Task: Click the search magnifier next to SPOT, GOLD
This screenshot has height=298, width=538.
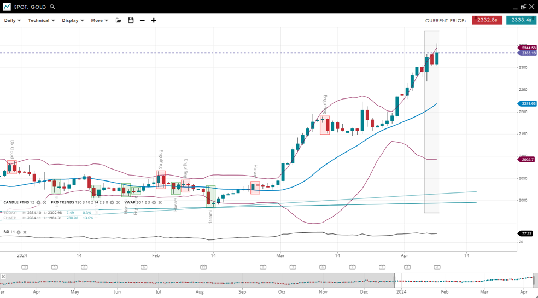Action: coord(52,7)
